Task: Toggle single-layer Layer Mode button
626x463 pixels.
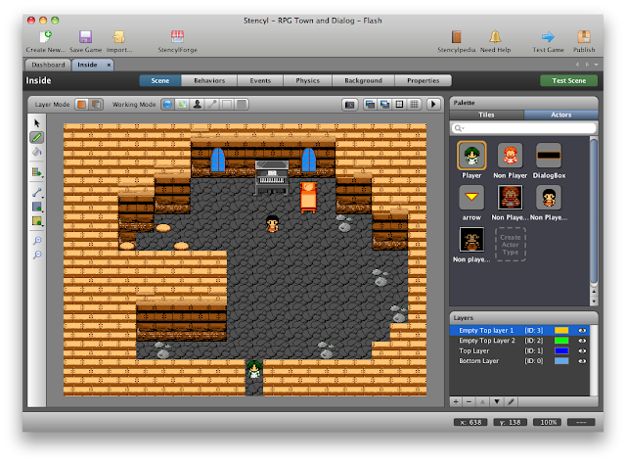Action: pyautogui.click(x=82, y=105)
